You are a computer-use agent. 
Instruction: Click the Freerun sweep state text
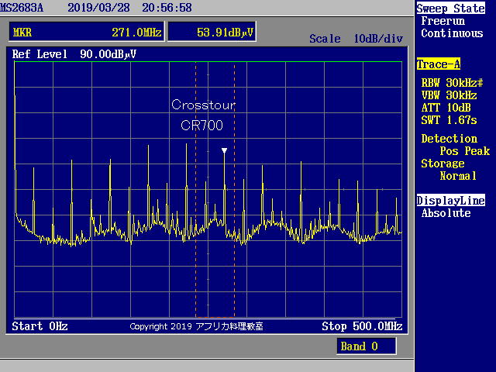pyautogui.click(x=443, y=21)
